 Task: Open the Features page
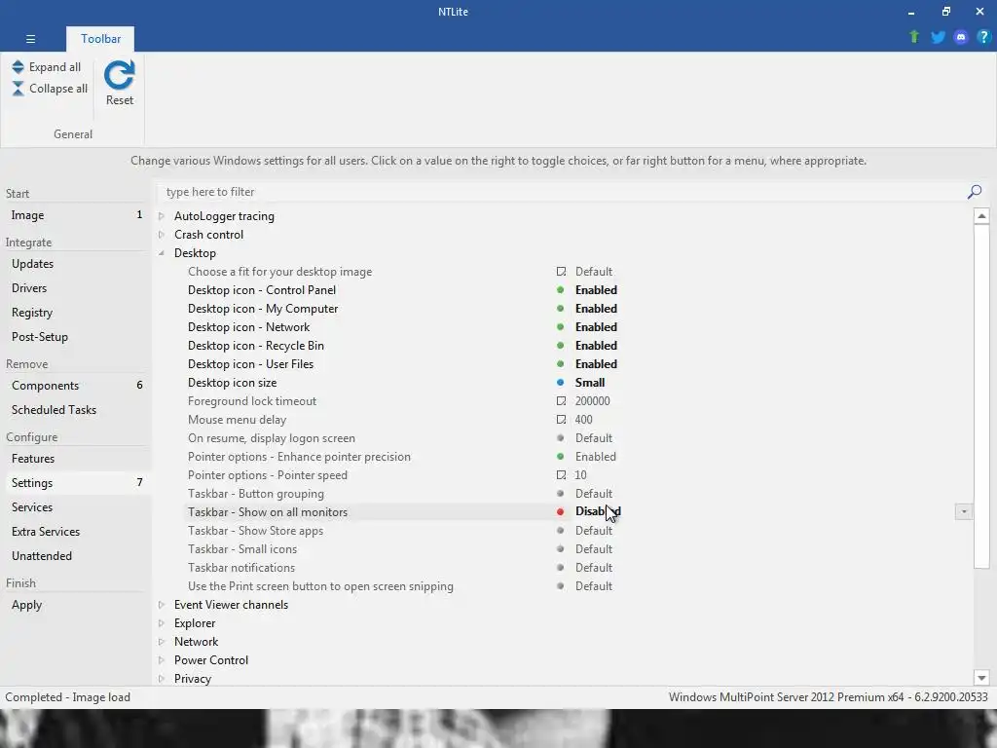pyautogui.click(x=76, y=458)
